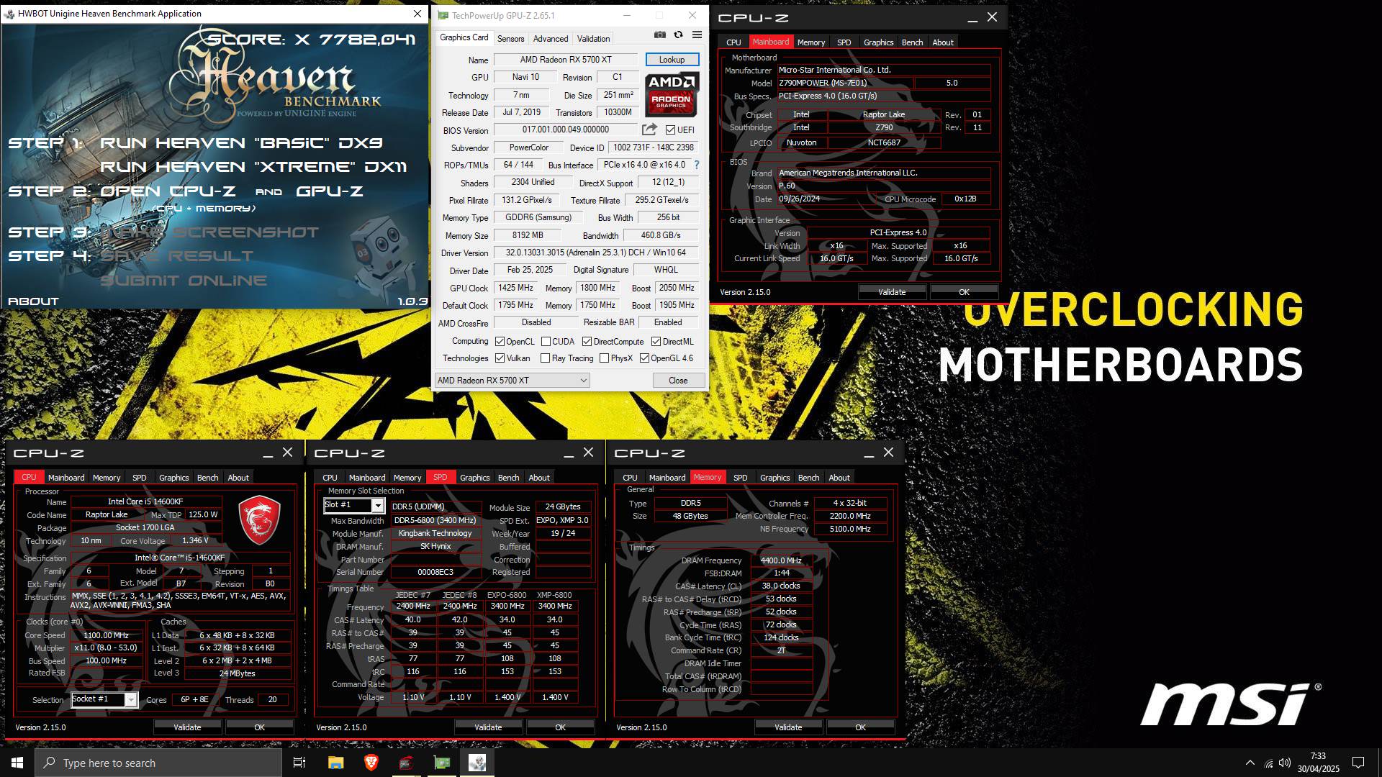Toggle the OpenGL 4.6 checkbox

(x=644, y=358)
